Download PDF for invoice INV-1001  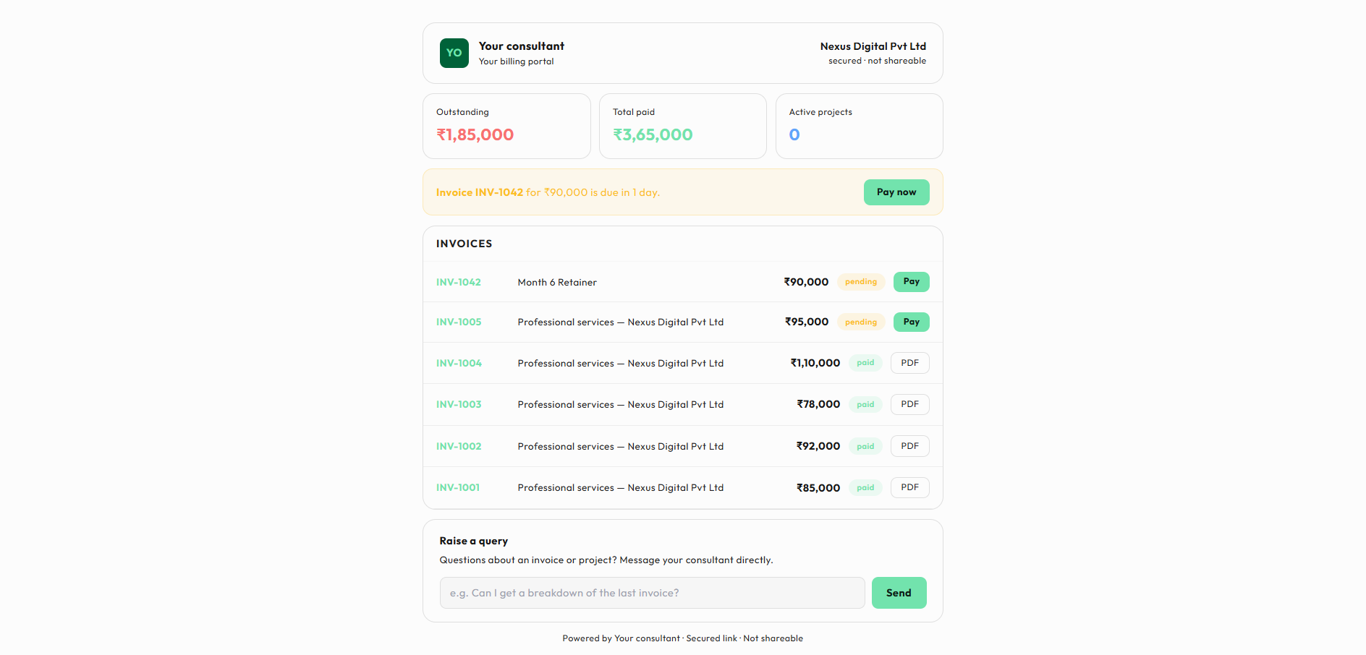[909, 487]
